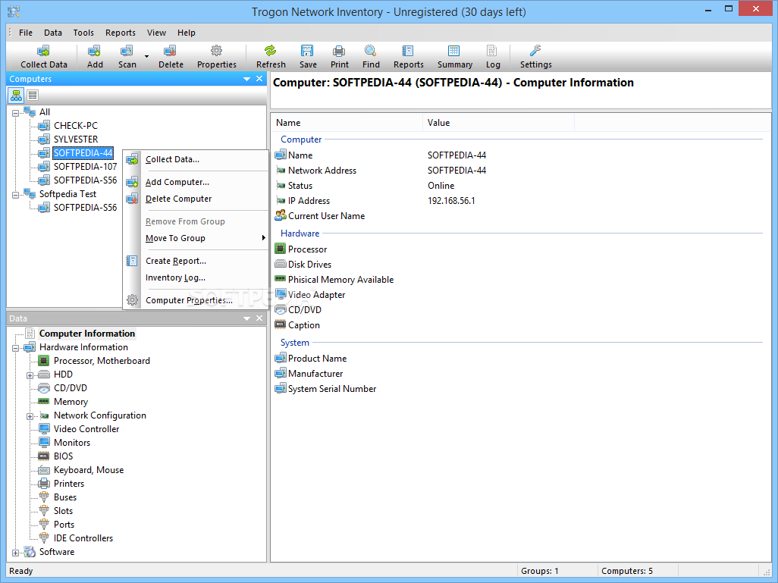
Task: Select the Processor row in Hardware
Action: (x=519, y=249)
